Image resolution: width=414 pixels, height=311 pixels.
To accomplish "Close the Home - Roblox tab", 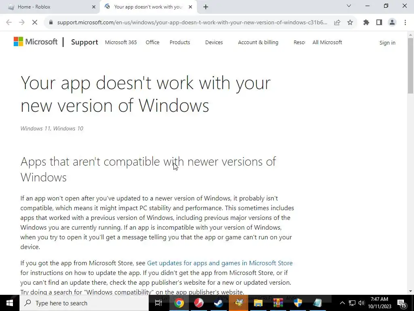I will [94, 7].
